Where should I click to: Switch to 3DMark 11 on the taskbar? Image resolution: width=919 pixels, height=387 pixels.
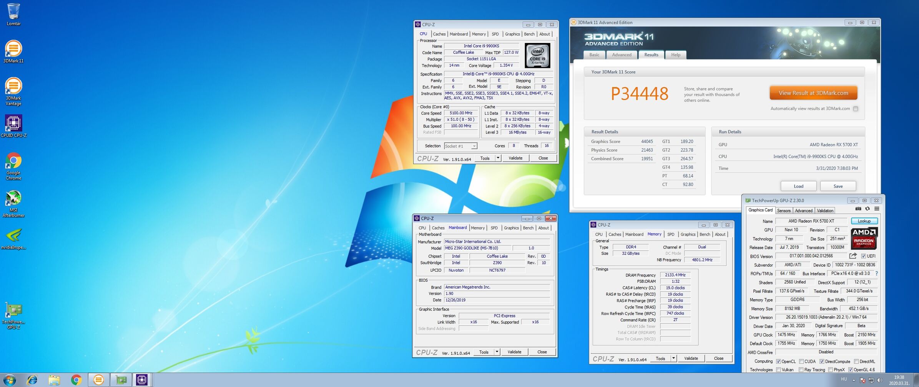tap(98, 380)
